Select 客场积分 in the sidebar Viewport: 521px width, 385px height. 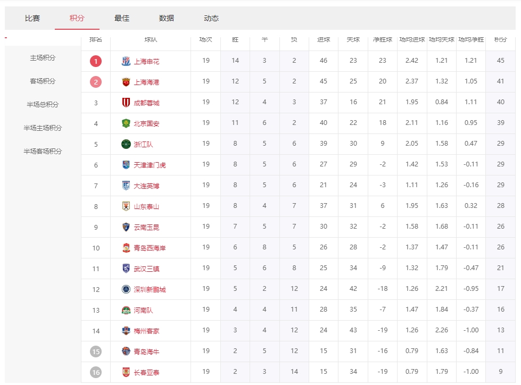tap(43, 81)
